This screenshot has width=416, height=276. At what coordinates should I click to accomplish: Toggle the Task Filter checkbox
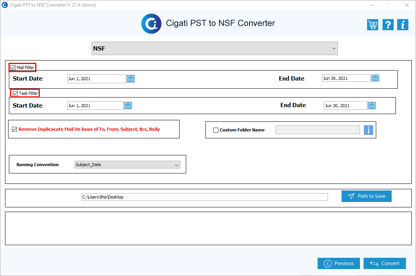[15, 93]
